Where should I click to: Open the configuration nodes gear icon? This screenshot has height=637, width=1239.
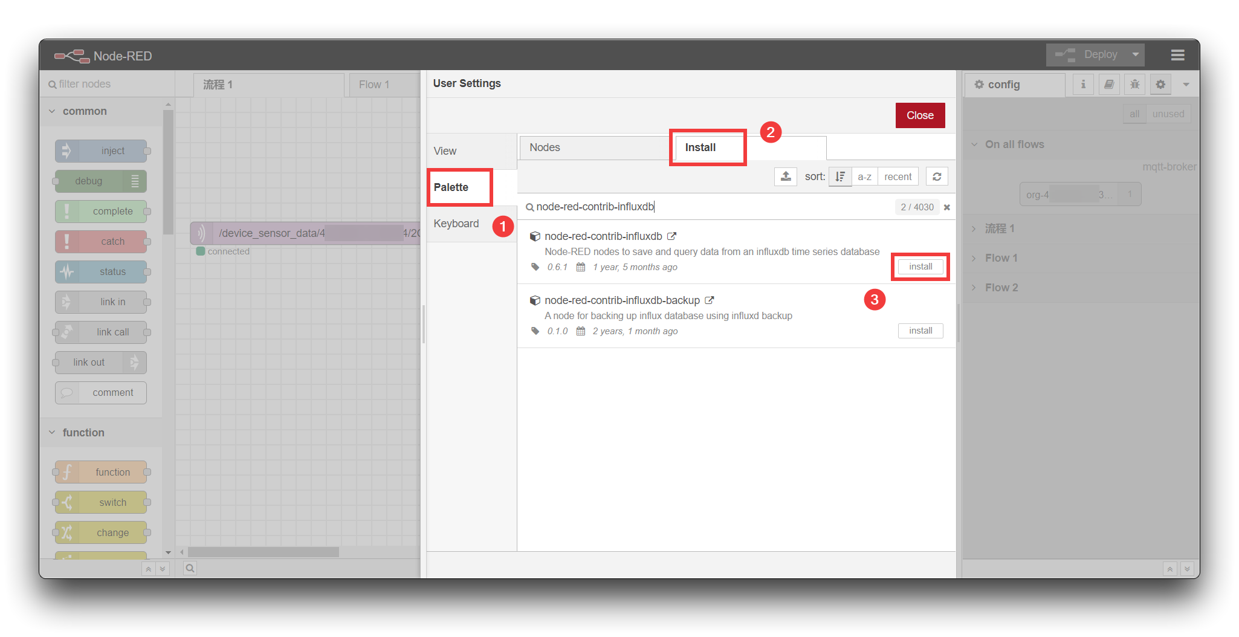(1160, 85)
